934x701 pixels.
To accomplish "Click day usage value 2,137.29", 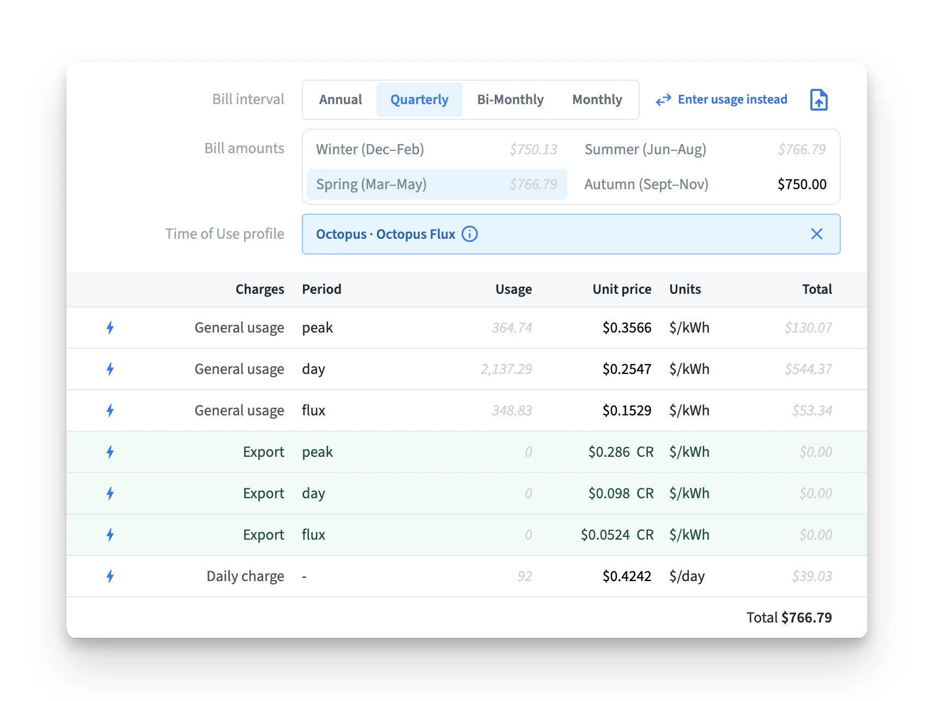I will click(506, 369).
